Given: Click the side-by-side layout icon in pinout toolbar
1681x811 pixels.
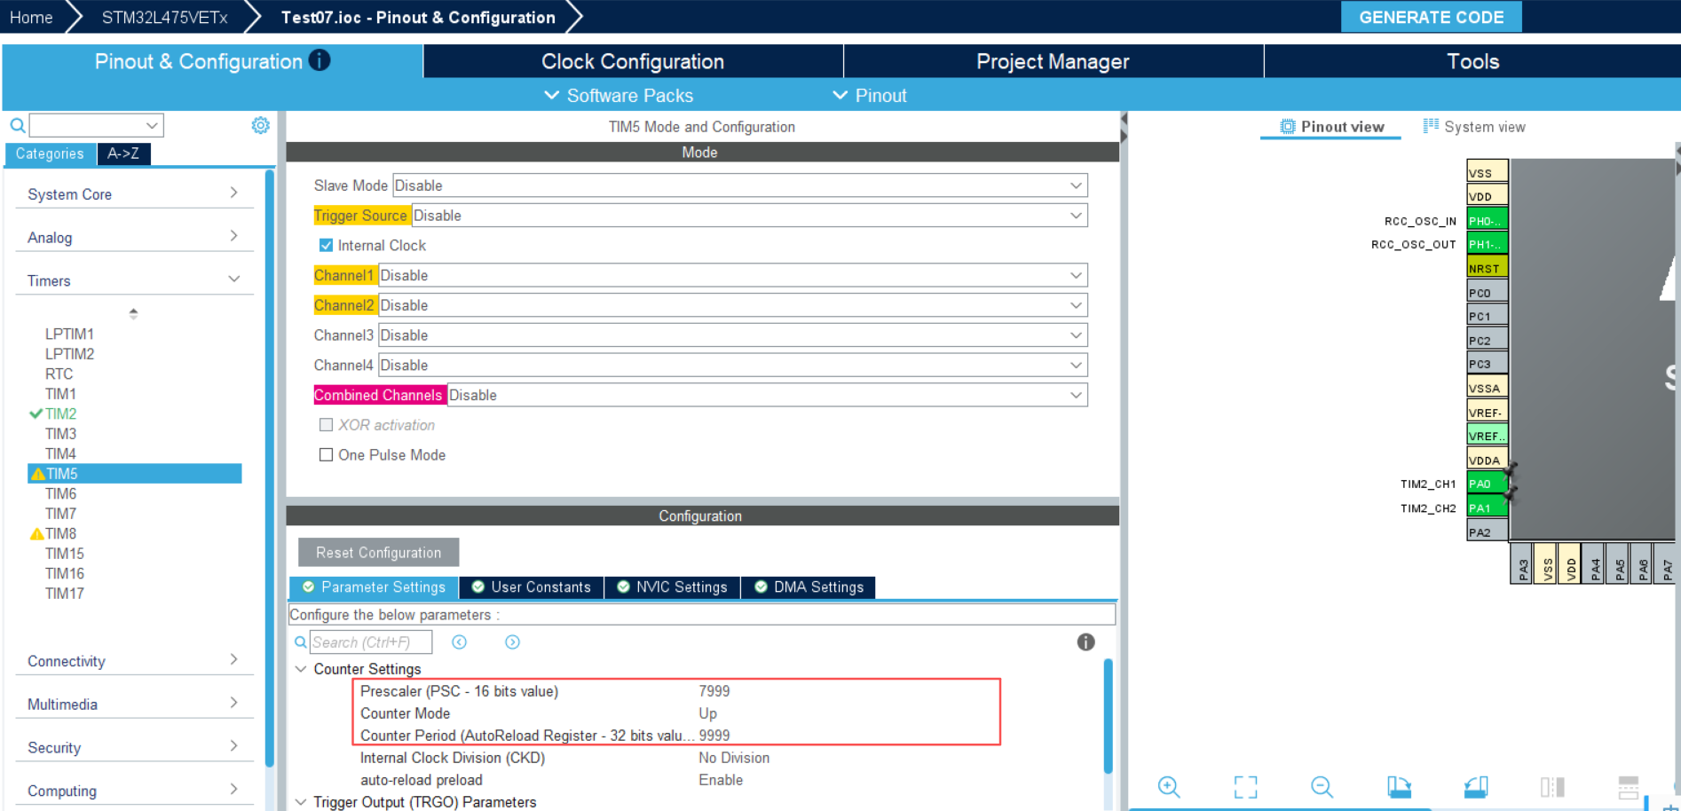Looking at the screenshot, I should point(1552,787).
